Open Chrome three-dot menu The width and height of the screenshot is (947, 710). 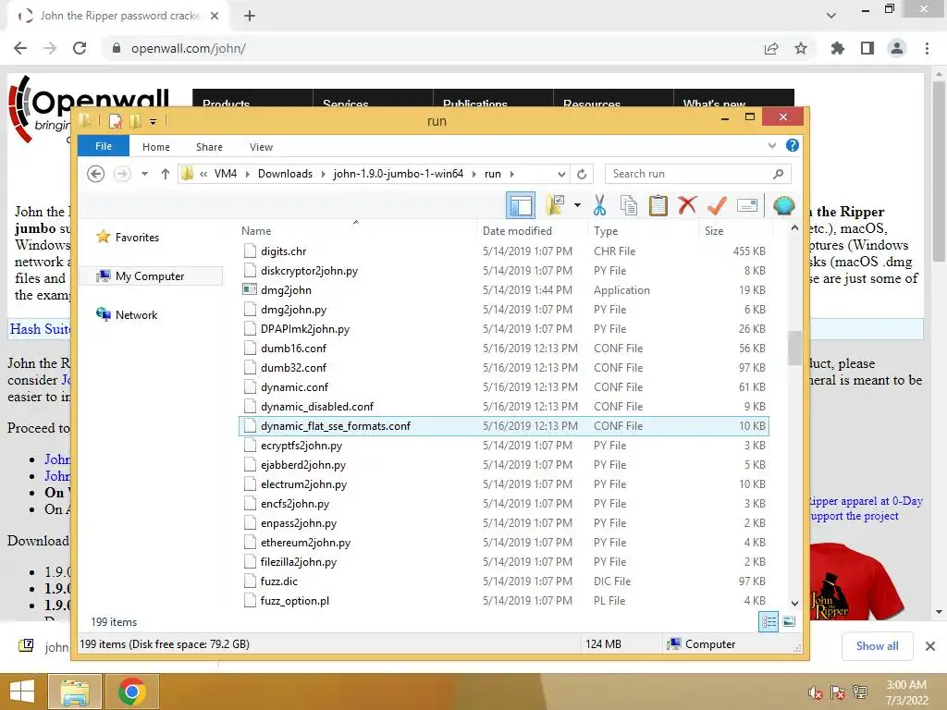927,48
